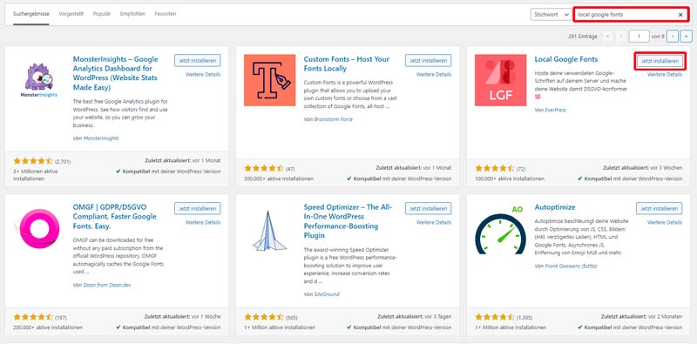Select 'Zuletzt aktualisiert: vor 1 Woche' text
Image resolution: width=697 pixels, height=344 pixels.
[182, 317]
